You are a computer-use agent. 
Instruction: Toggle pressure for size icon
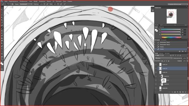point(65,4)
